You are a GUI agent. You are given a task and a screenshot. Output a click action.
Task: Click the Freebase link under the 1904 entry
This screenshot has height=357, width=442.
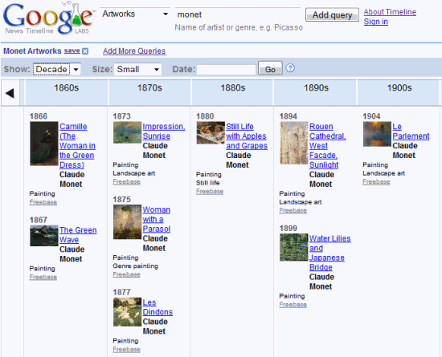tap(376, 182)
